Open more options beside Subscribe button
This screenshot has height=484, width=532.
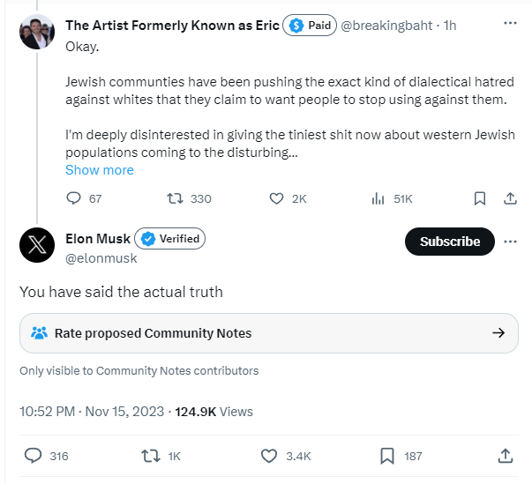(510, 242)
